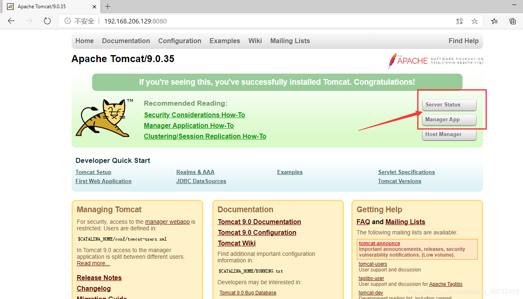The height and width of the screenshot is (299, 523).
Task: Open the Examples link under Quick Start
Action: (290, 172)
